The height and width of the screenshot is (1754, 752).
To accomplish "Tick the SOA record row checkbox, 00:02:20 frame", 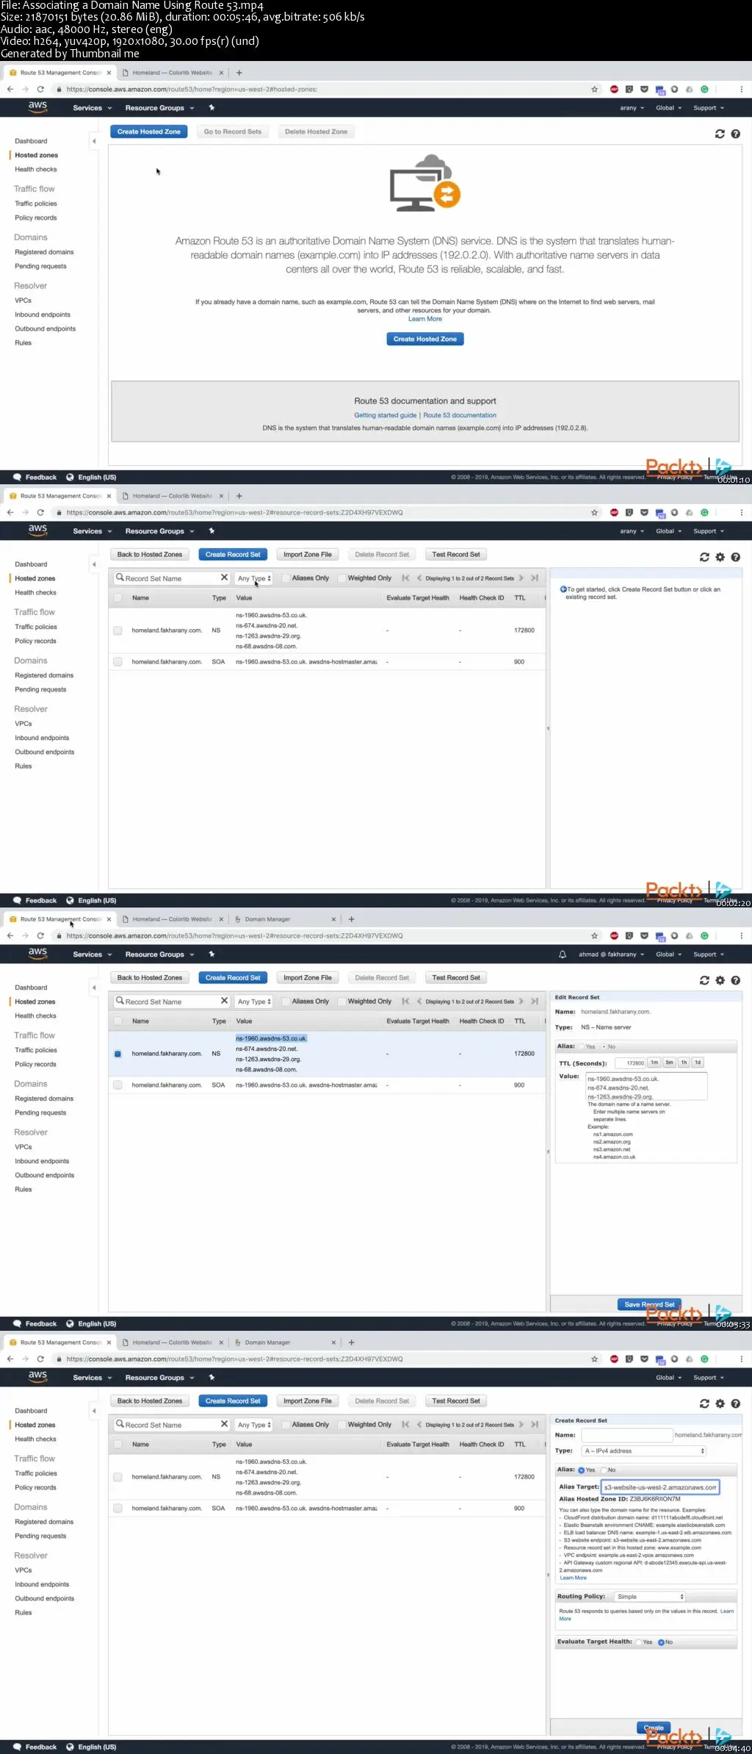I will [x=117, y=662].
